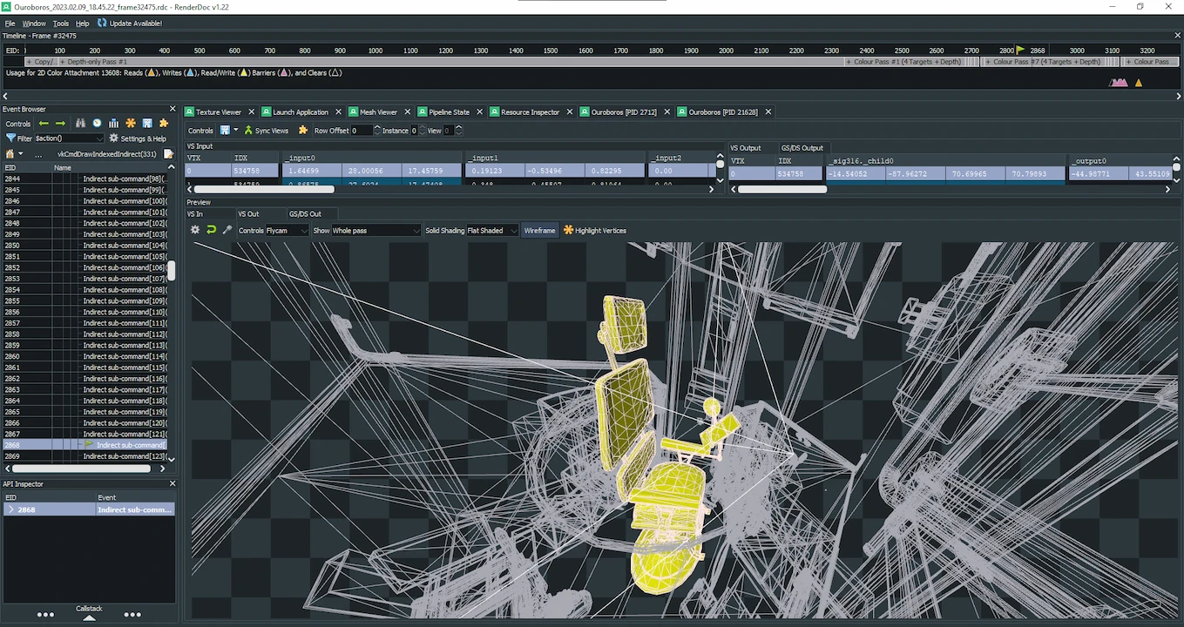The height and width of the screenshot is (627, 1184).
Task: Open the Show Whole pass dropdown
Action: coord(376,231)
